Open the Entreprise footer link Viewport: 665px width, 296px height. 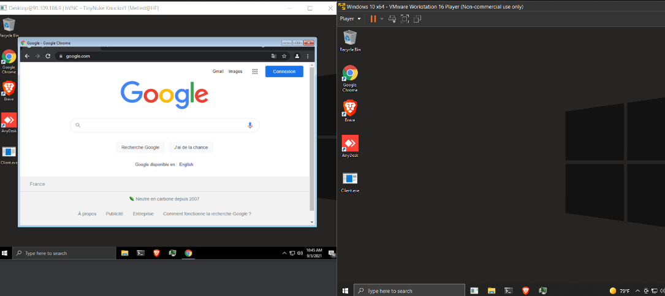(143, 214)
